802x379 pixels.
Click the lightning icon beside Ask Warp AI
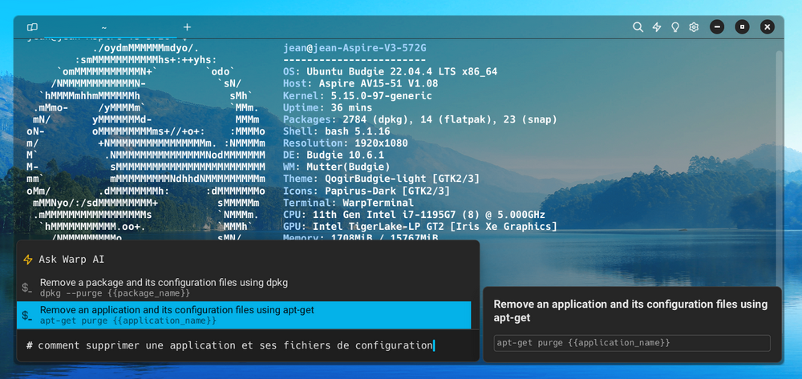28,260
